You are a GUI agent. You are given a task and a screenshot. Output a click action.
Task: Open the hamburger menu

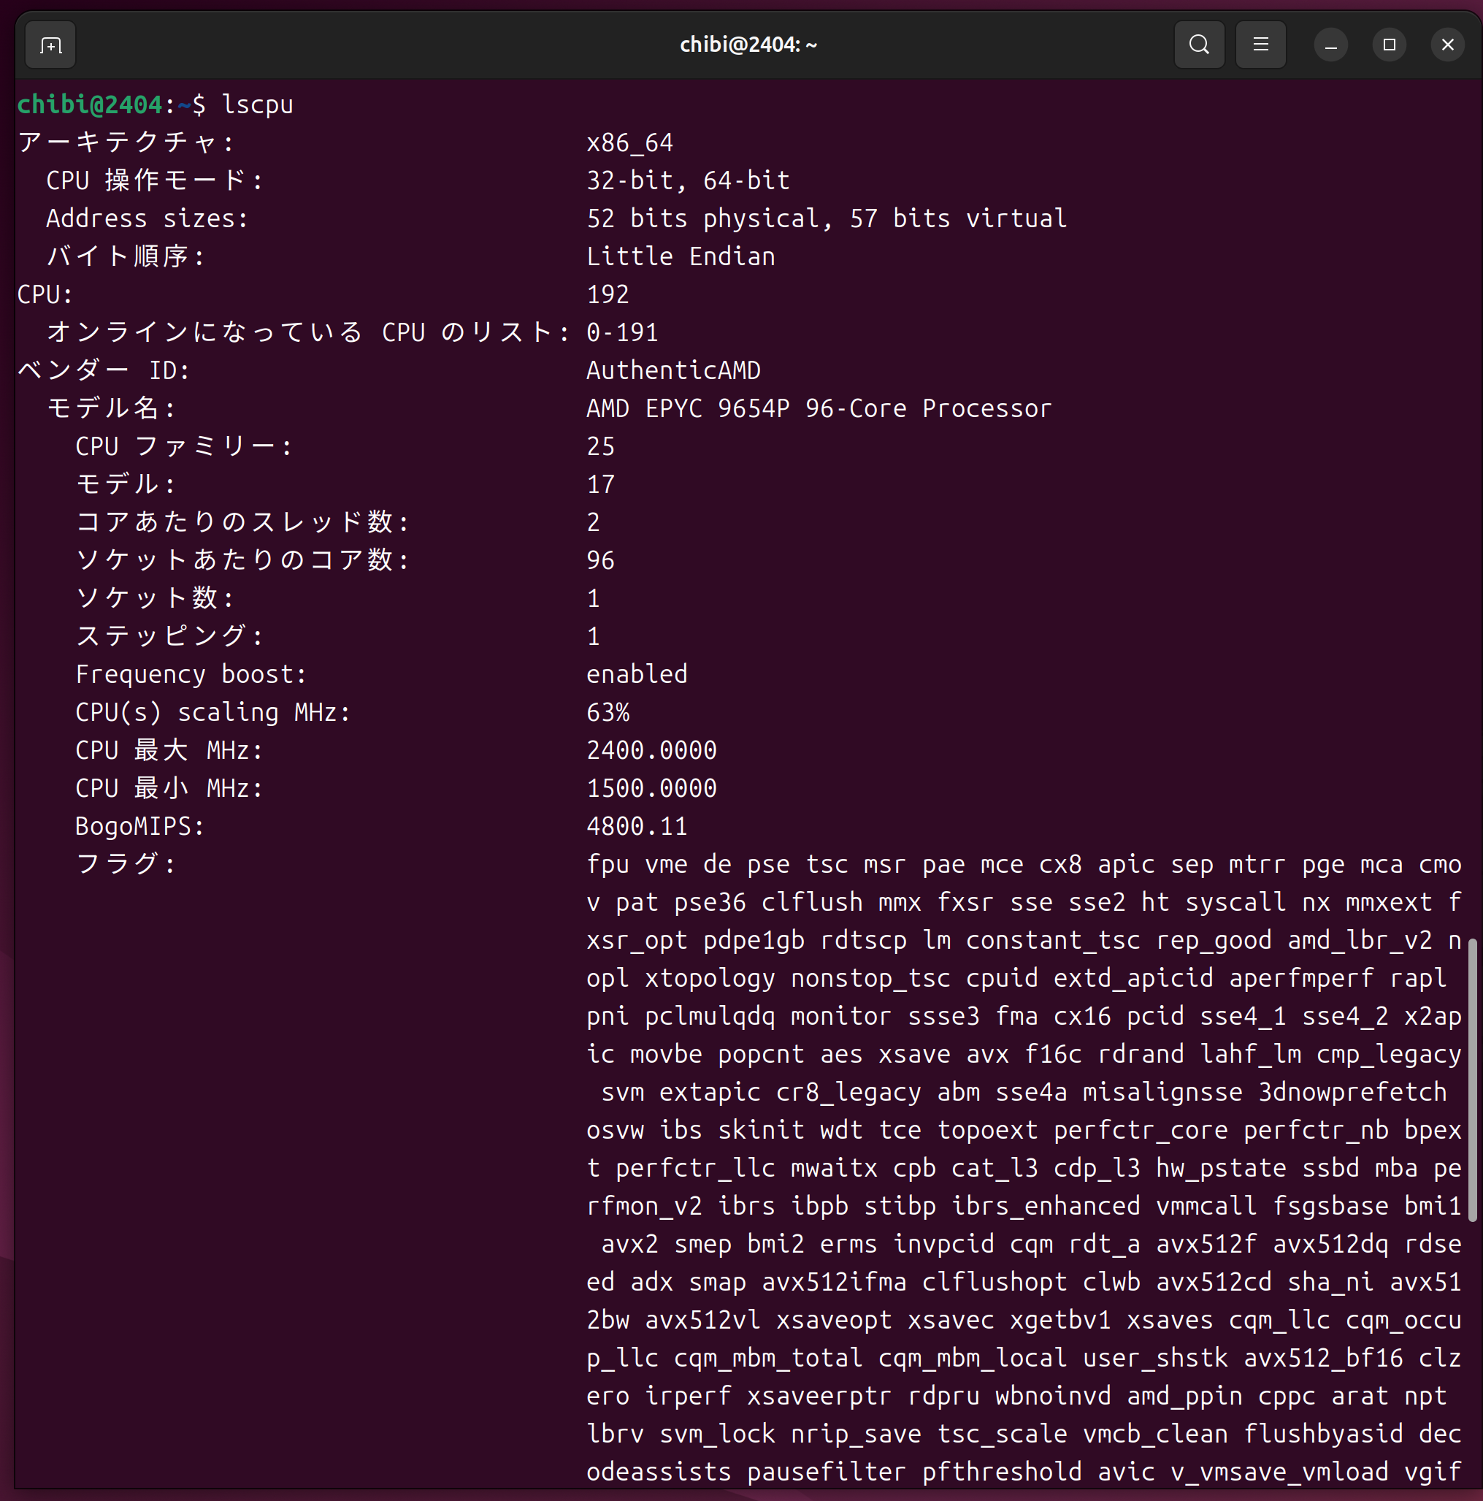click(x=1260, y=45)
